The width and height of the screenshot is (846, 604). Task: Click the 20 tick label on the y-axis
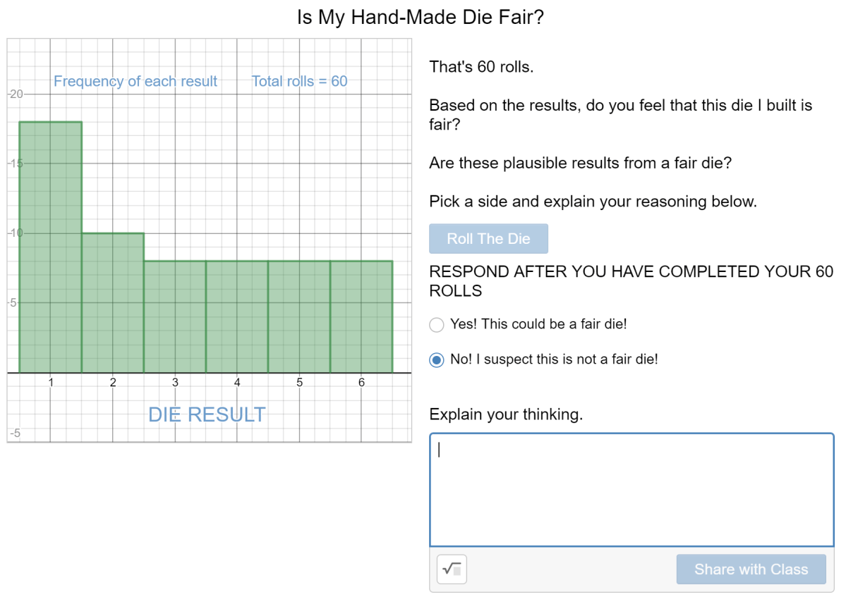point(16,94)
